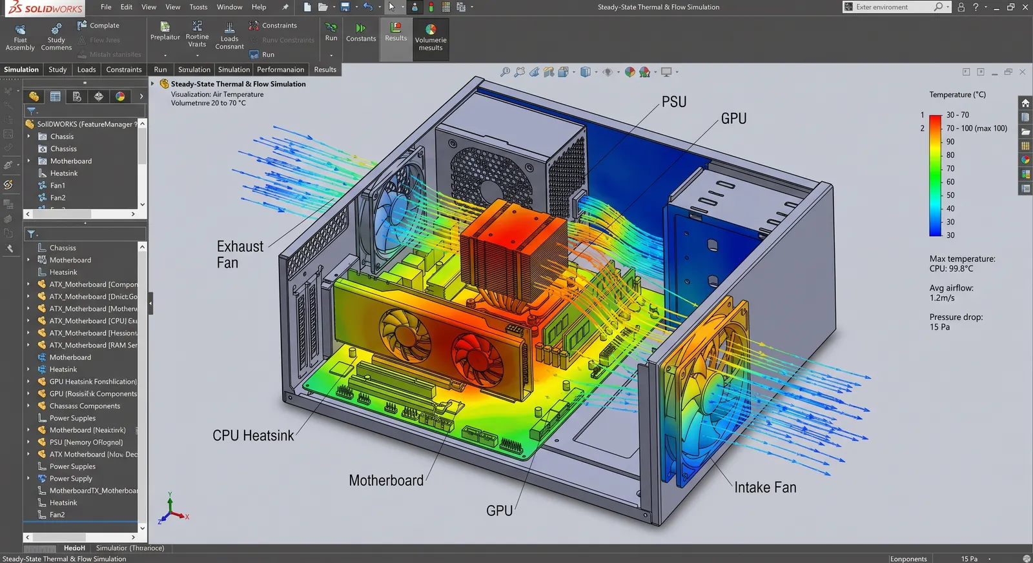The width and height of the screenshot is (1033, 563).
Task: Click the upper tree filter icon
Action: point(31,112)
